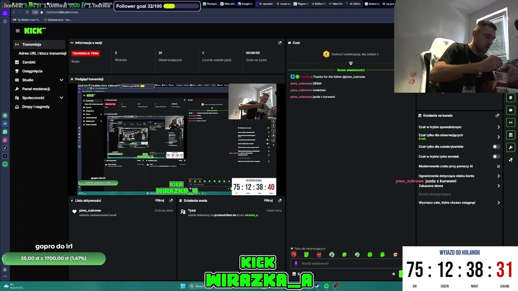Open WhatsApp in the Opera sidebar
518x291 pixels.
(x=5, y=132)
